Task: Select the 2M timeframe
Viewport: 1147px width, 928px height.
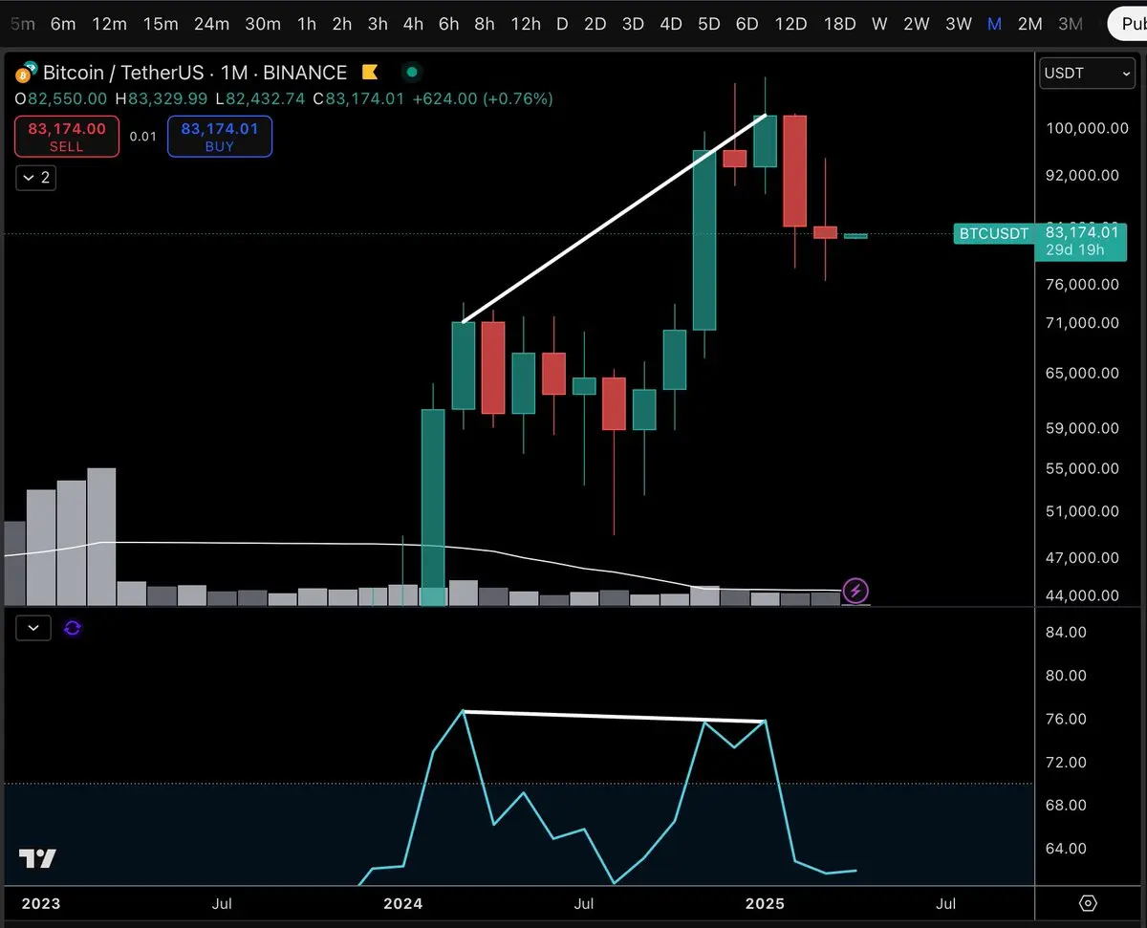Action: click(1029, 24)
